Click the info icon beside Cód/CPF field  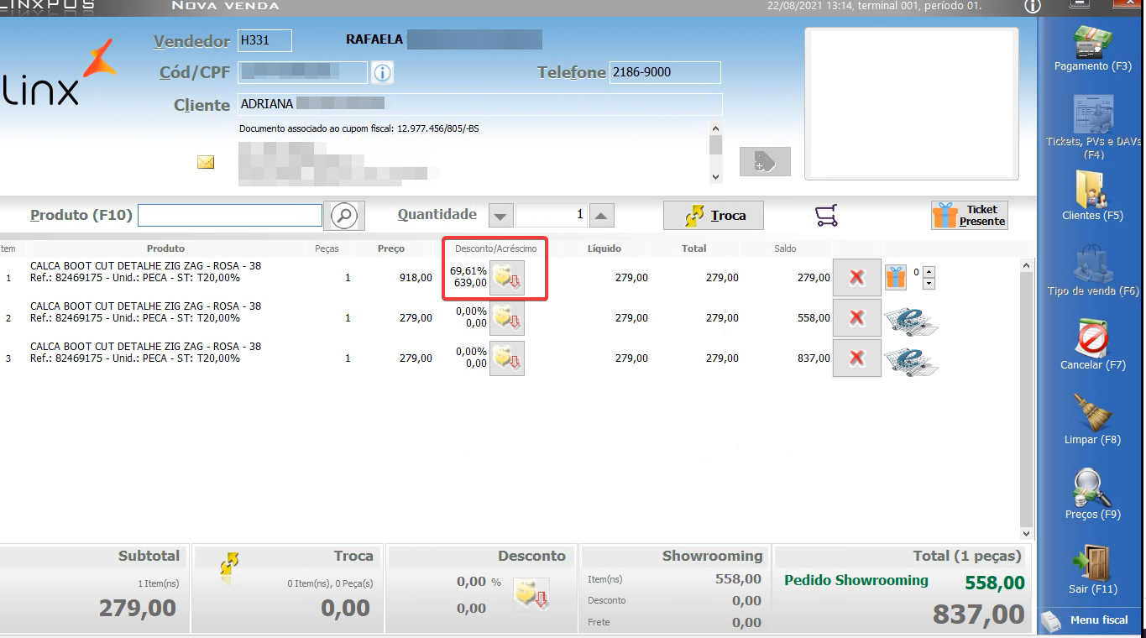click(382, 73)
